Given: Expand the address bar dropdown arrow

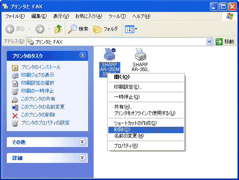Looking at the screenshot, I should 210,42.
